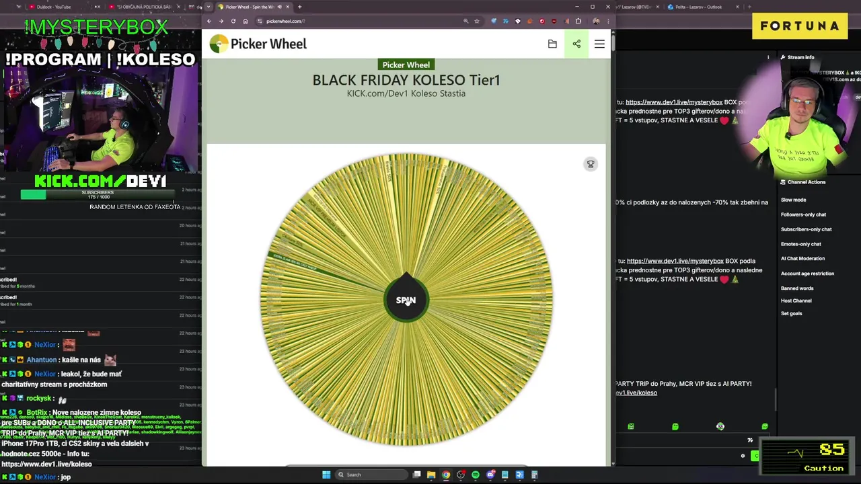Bookmark this page with star icon
The width and height of the screenshot is (861, 484).
point(477,21)
